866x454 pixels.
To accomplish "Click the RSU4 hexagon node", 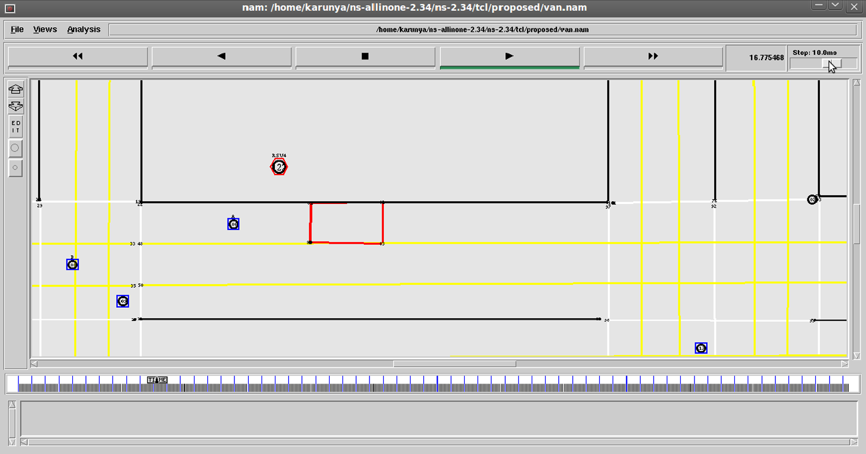I will click(279, 168).
